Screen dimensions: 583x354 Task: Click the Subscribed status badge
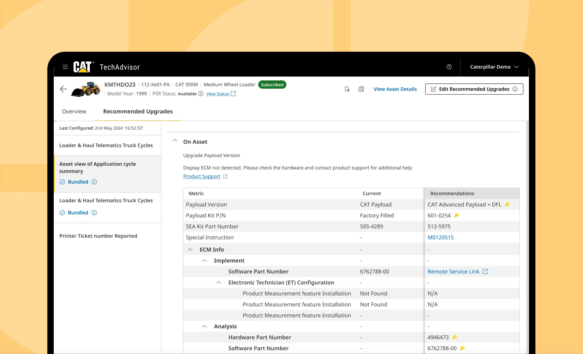point(272,85)
